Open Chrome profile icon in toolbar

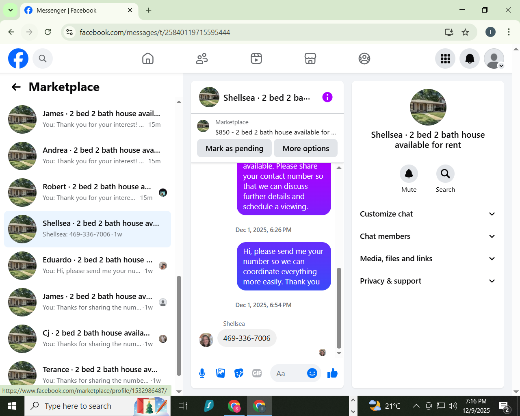(490, 32)
